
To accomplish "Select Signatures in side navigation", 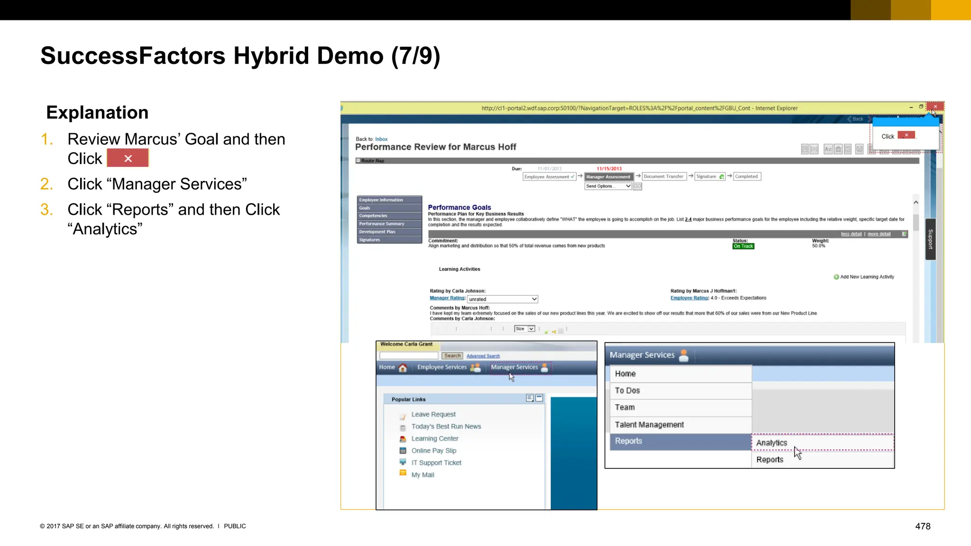I will point(389,240).
